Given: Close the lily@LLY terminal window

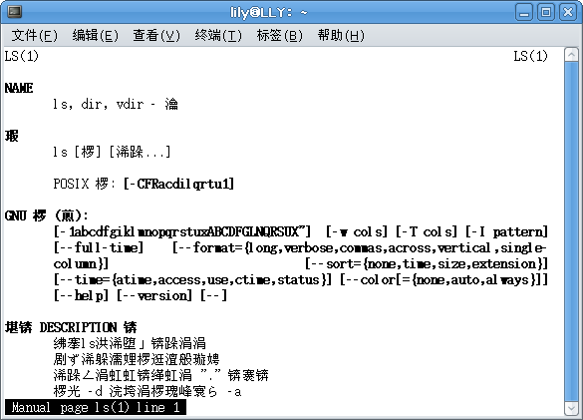Looking at the screenshot, I should pos(568,12).
